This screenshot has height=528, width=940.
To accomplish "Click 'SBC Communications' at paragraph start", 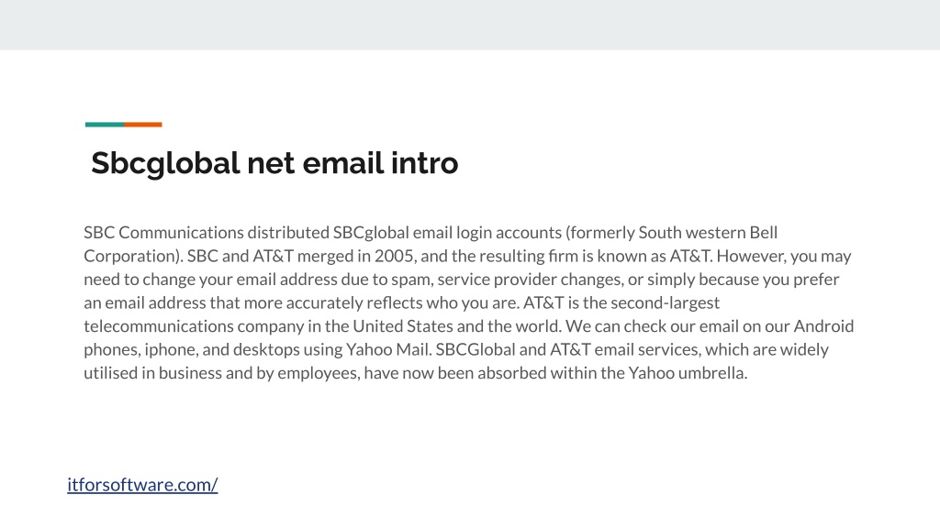I will pyautogui.click(x=163, y=232).
